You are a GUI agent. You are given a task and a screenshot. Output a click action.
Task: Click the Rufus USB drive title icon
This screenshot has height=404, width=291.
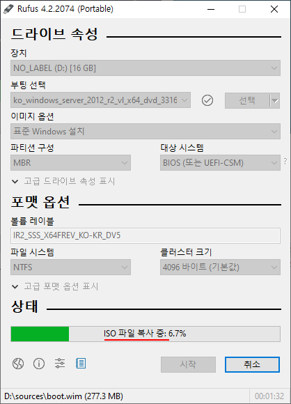click(8, 9)
